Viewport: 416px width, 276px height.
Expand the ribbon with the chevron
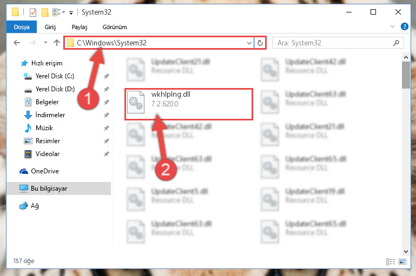[393, 26]
